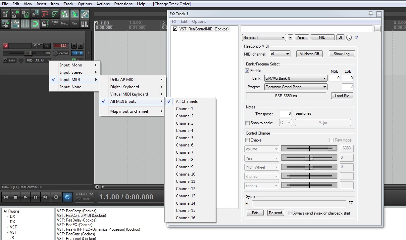Toggle the metronome icon
Screen dimensions: 406x240
[65, 14]
